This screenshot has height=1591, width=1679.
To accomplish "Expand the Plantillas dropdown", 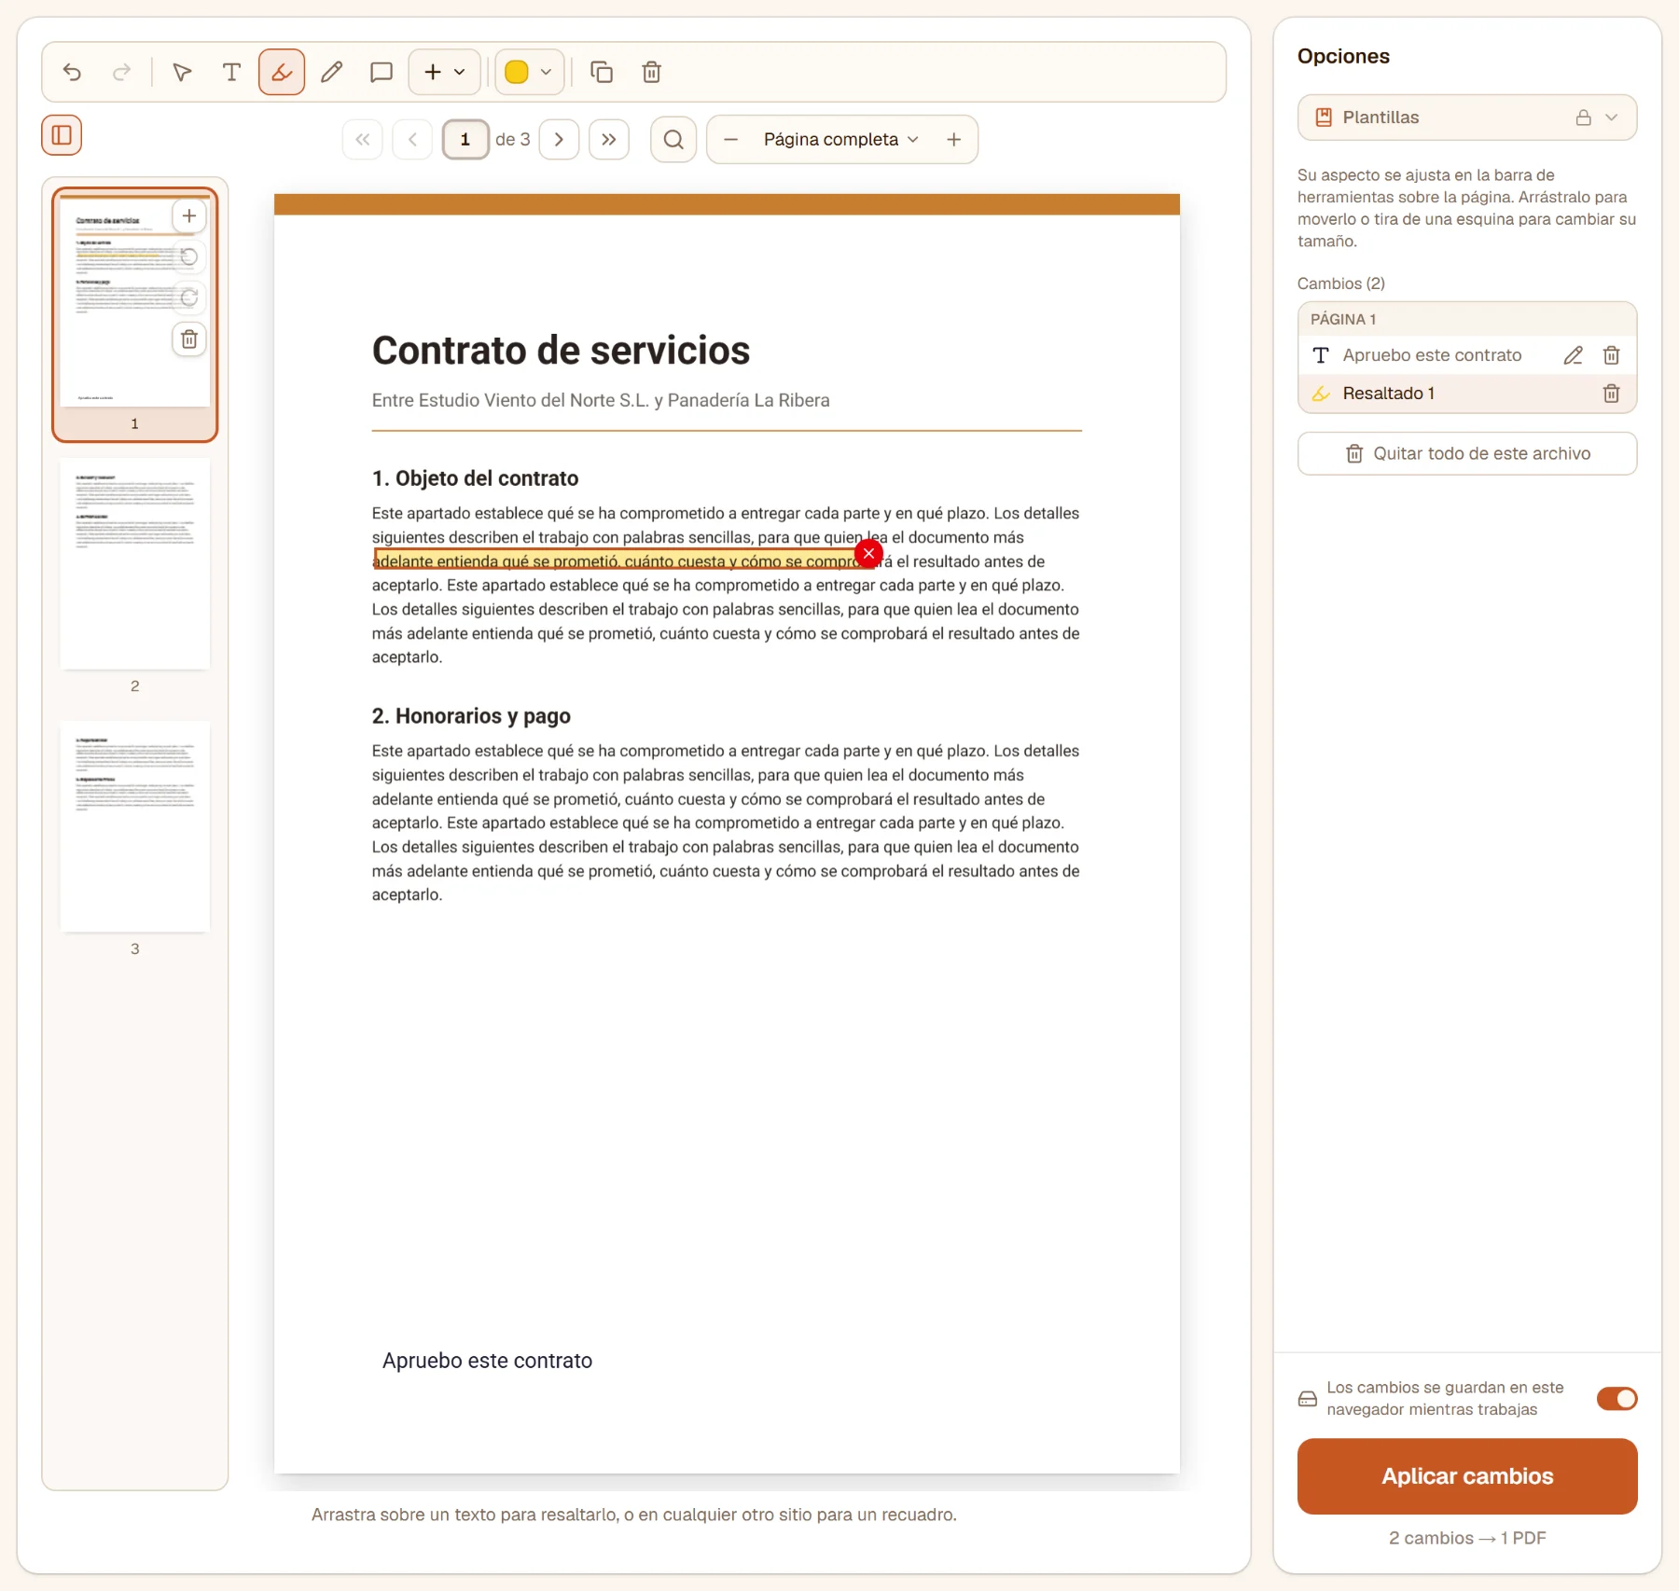I will click(x=1466, y=118).
